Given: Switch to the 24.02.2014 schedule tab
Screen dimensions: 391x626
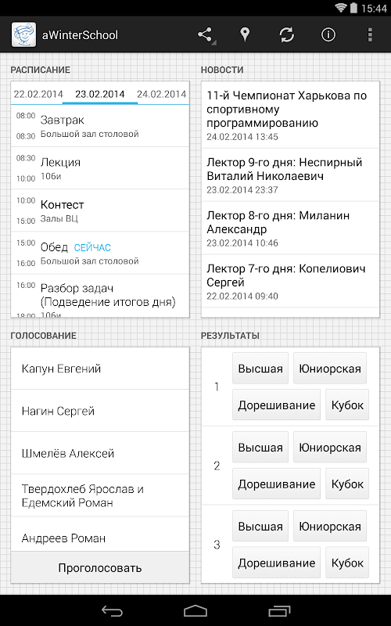Looking at the screenshot, I should [162, 94].
